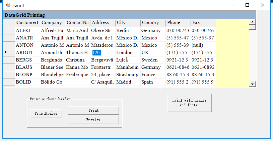The image size is (273, 141).
Task: Click the grid scrollbar up arrow
Action: tap(252, 22)
